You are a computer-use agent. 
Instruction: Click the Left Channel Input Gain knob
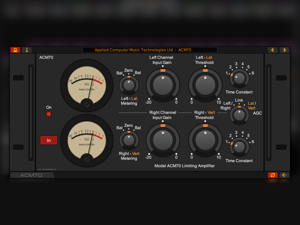[163, 85]
